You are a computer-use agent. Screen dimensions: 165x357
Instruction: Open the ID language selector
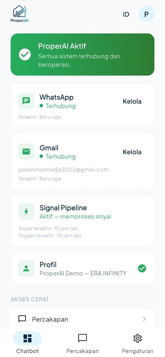pyautogui.click(x=126, y=14)
